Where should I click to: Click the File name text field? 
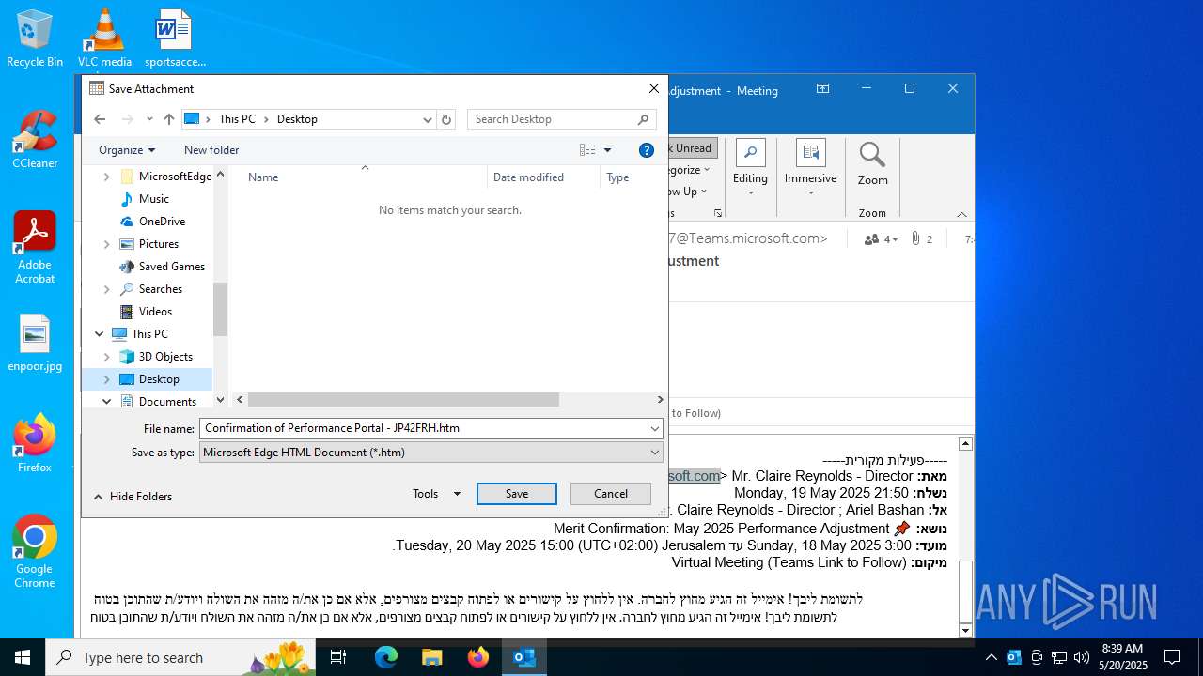424,428
